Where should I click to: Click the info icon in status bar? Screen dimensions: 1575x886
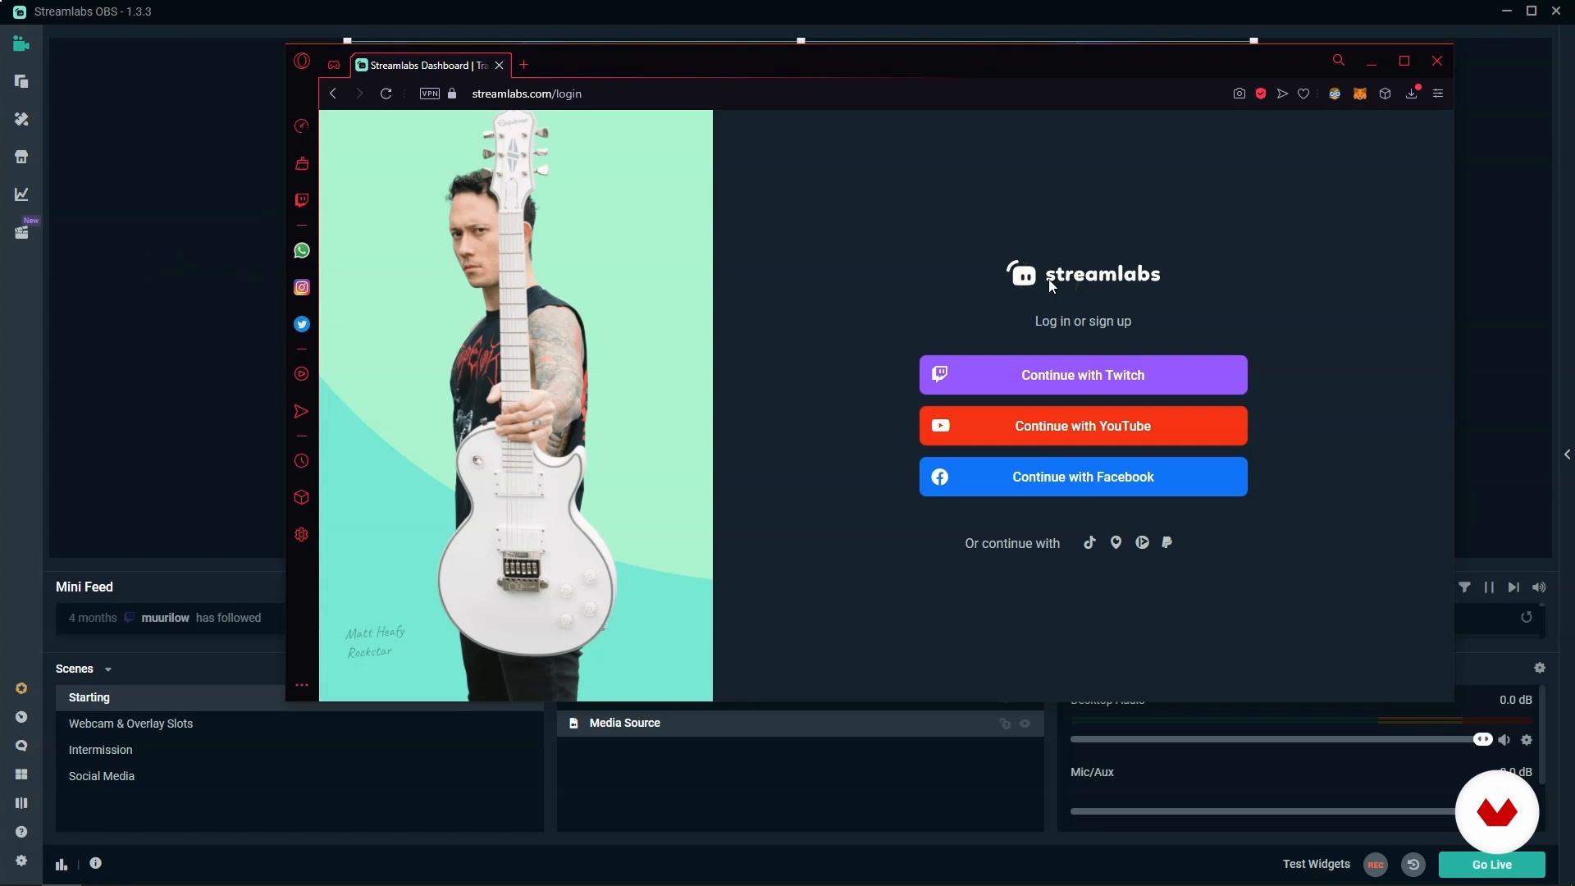click(x=96, y=863)
